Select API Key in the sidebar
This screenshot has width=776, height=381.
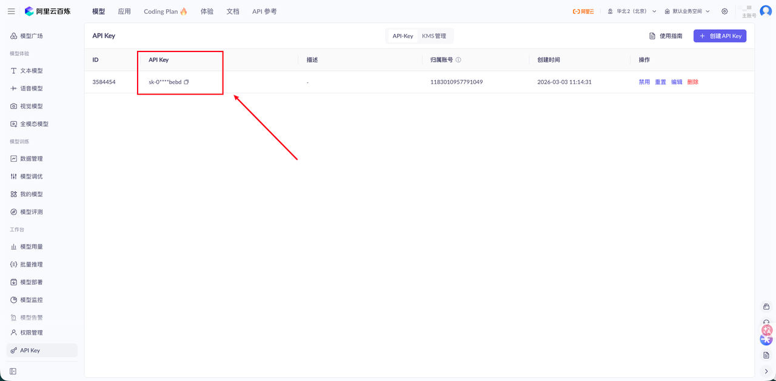(x=42, y=351)
